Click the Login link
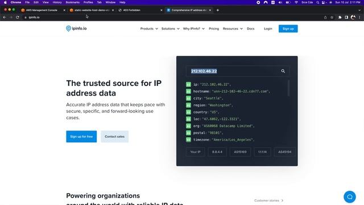The width and height of the screenshot is (364, 205). 268,28
